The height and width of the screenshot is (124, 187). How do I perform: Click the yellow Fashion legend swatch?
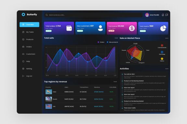click(x=162, y=59)
